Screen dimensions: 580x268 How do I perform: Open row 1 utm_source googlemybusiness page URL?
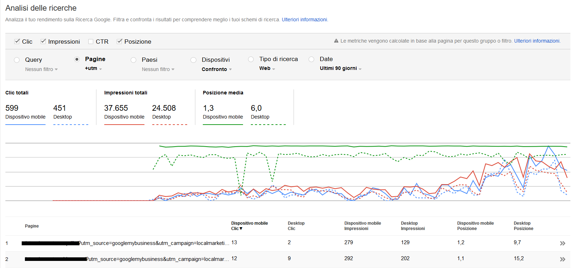[125, 243]
